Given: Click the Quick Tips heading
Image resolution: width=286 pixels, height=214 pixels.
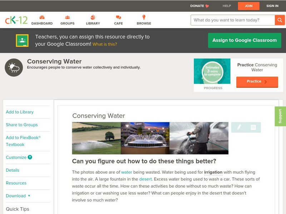Looking at the screenshot, I should (18, 209).
